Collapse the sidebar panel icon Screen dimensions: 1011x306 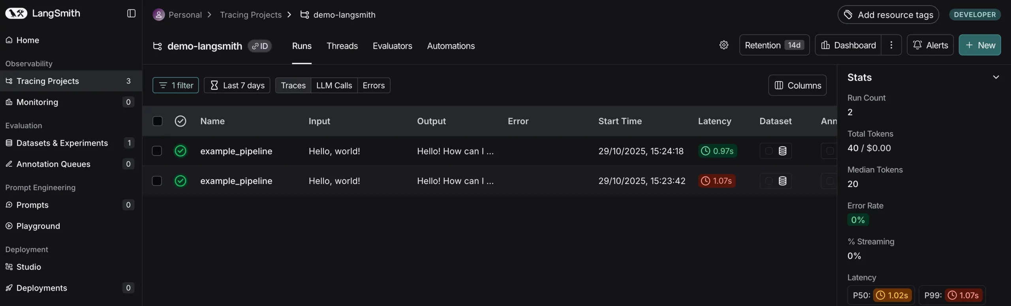point(132,13)
